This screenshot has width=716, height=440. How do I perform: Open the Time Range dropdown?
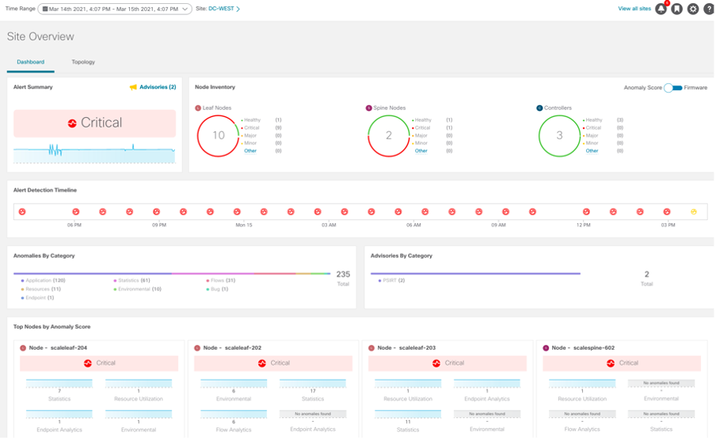coord(115,9)
